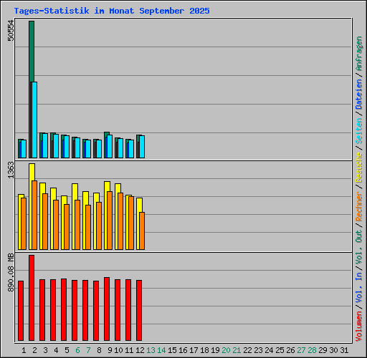Click day label 25 on the x-axis

[x=280, y=350]
